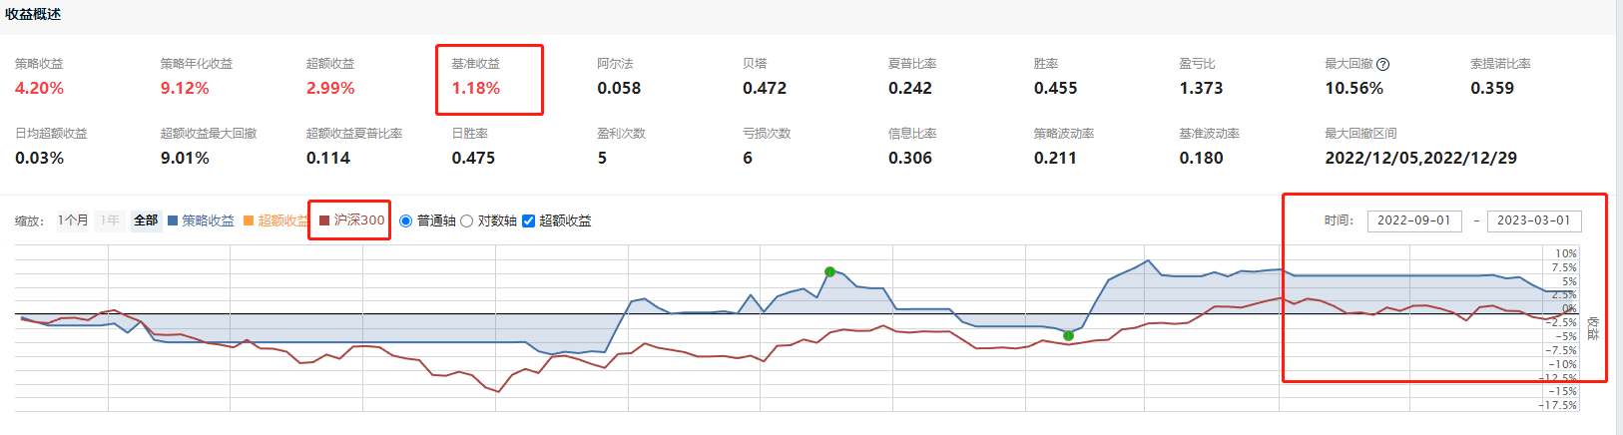
Task: Select the 普通轴 radio button
Action: click(x=406, y=220)
